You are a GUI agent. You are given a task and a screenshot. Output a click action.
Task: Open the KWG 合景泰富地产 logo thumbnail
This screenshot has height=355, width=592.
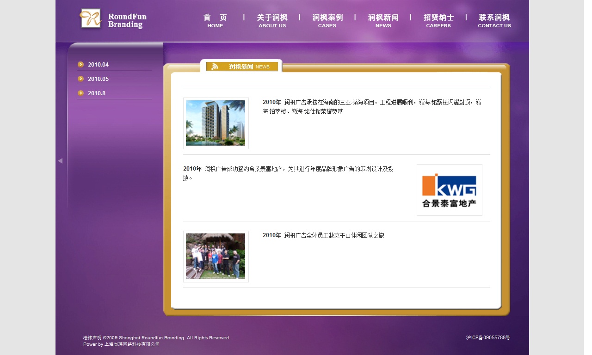tap(449, 190)
